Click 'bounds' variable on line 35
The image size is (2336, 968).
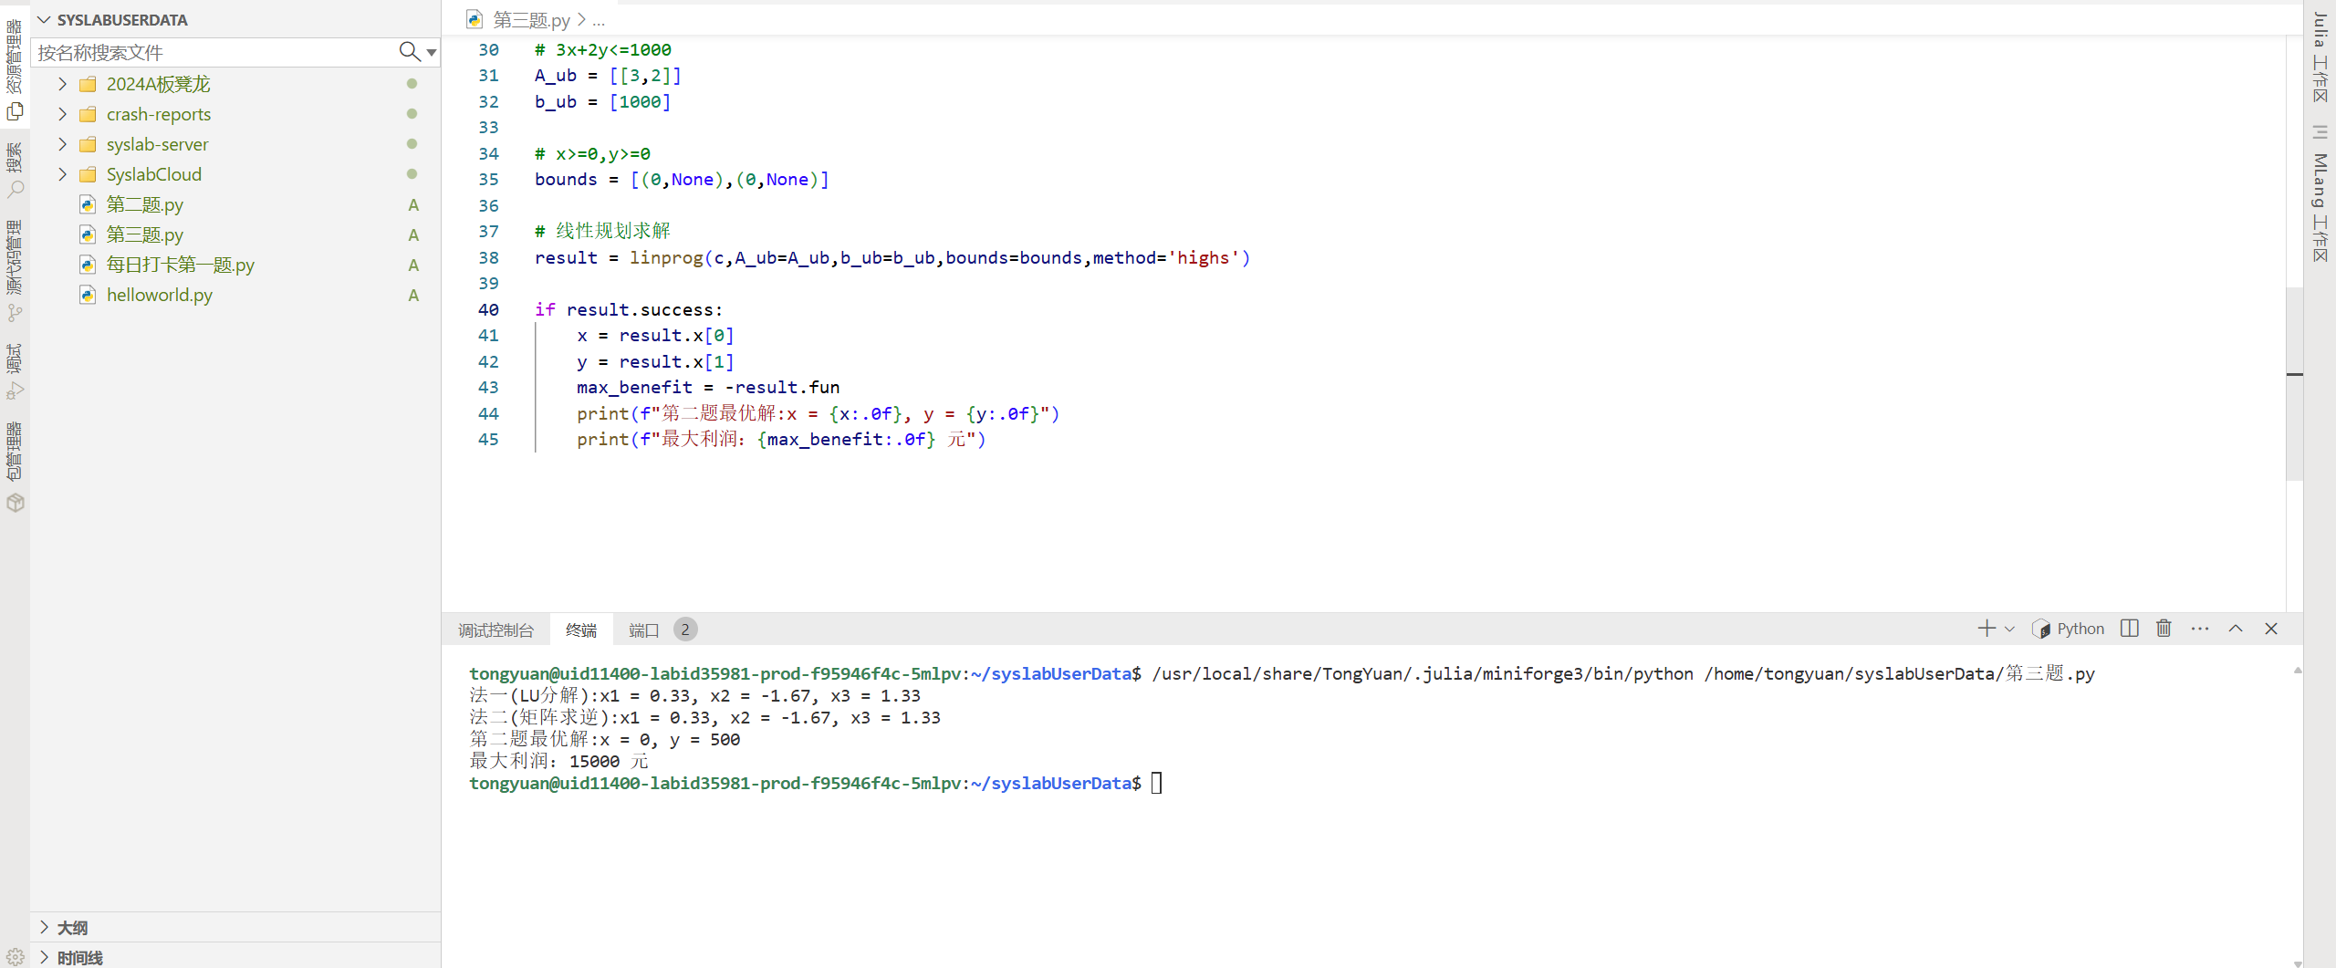566,180
